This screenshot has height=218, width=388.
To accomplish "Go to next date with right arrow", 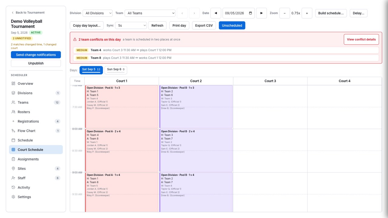I will coord(262,13).
